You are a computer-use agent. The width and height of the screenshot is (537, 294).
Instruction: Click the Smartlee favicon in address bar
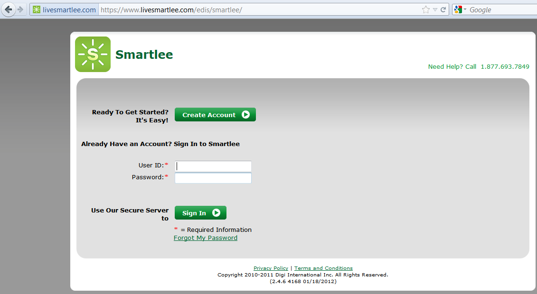coord(37,9)
